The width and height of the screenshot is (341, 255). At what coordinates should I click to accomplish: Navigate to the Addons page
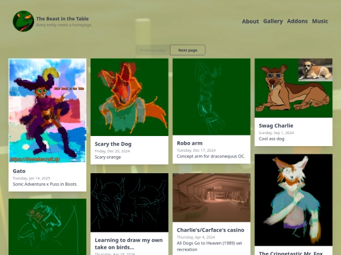(x=297, y=21)
